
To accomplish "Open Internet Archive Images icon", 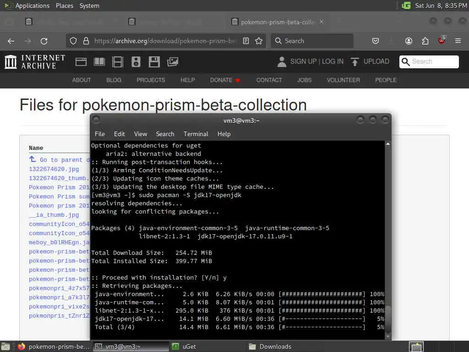I will [x=173, y=62].
